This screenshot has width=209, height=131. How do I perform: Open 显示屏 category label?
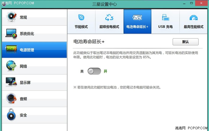[x=25, y=82]
